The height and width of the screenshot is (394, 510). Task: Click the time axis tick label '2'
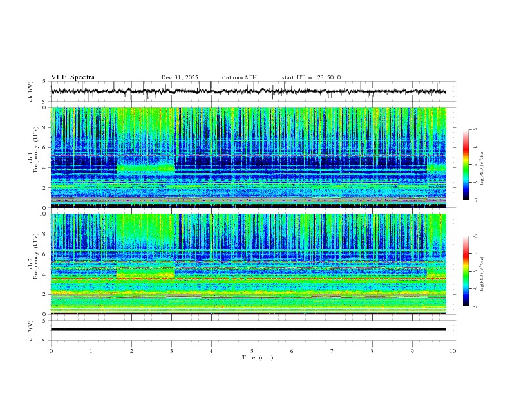(x=131, y=351)
